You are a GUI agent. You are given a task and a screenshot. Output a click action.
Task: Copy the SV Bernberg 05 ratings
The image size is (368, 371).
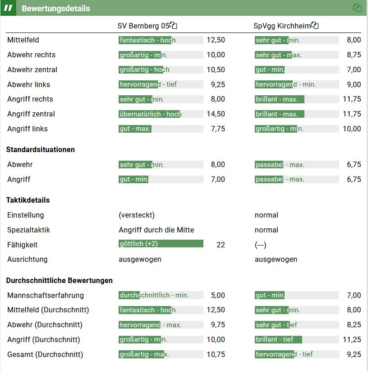[174, 26]
